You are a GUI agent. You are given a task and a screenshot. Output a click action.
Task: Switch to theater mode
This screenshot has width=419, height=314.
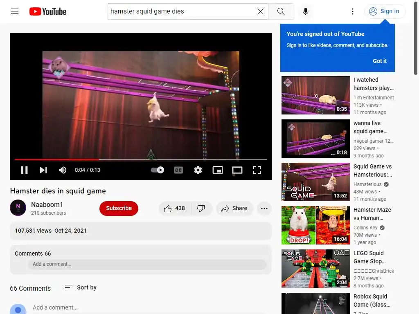(237, 170)
